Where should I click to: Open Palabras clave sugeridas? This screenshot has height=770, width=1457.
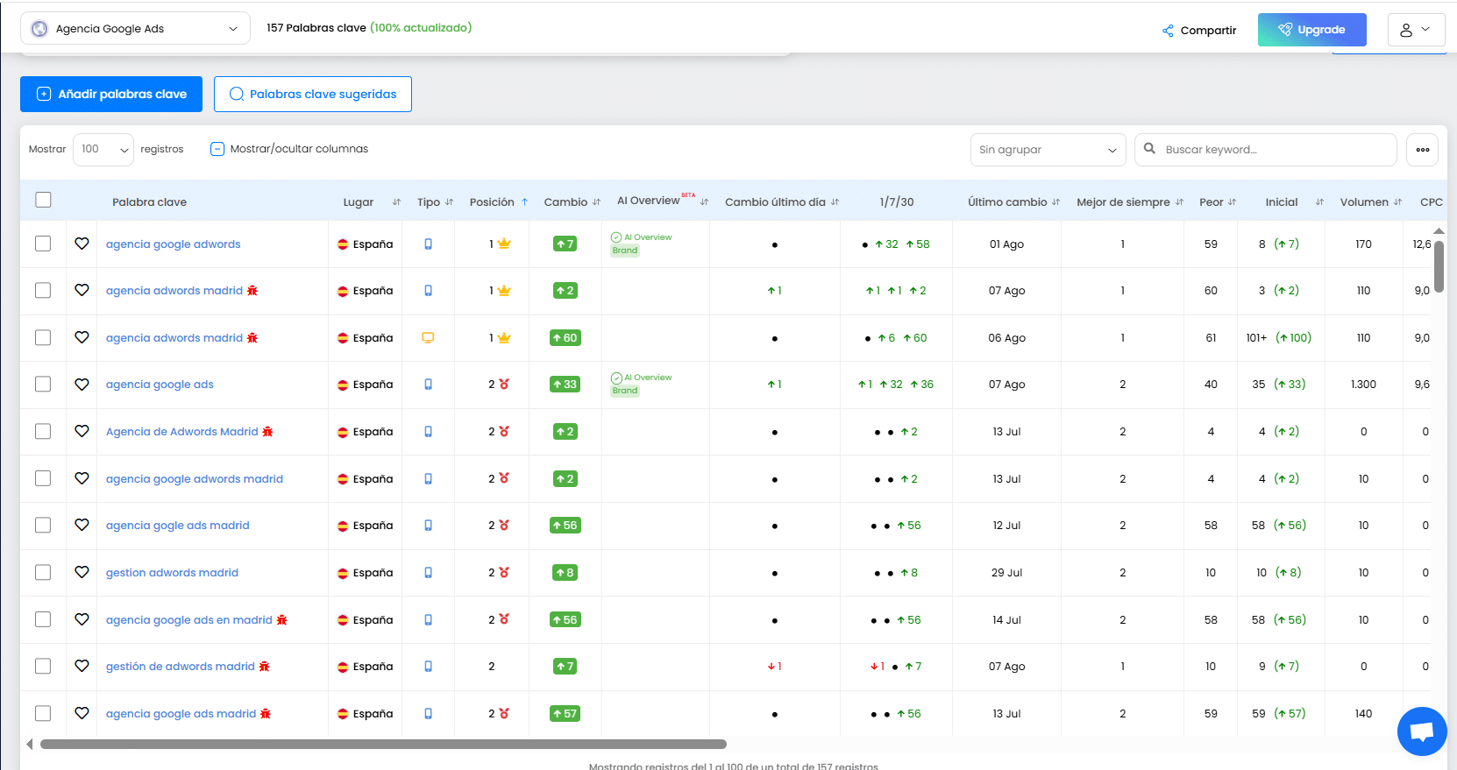coord(313,95)
